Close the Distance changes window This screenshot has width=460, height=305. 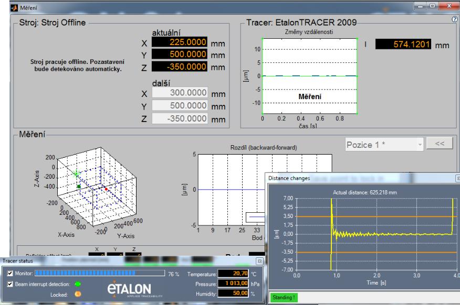pos(458,178)
